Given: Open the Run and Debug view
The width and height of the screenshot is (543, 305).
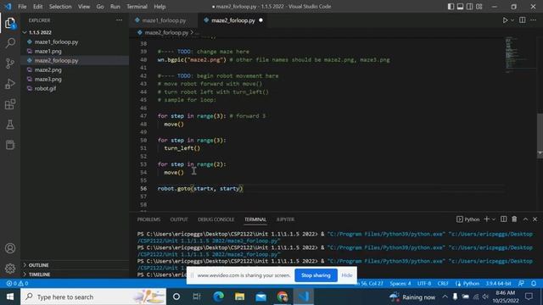Looking at the screenshot, I should 10,84.
